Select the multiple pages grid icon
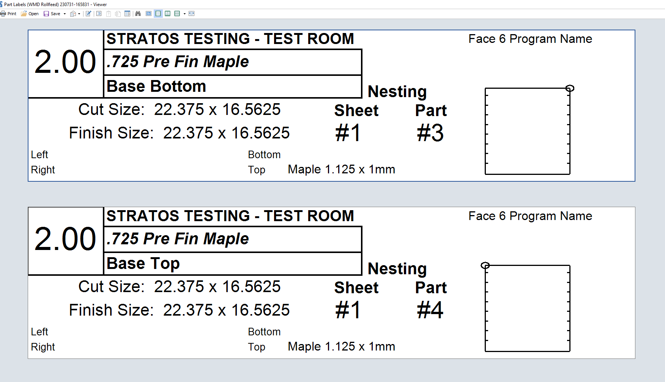Viewport: 665px width, 382px height. [x=177, y=14]
